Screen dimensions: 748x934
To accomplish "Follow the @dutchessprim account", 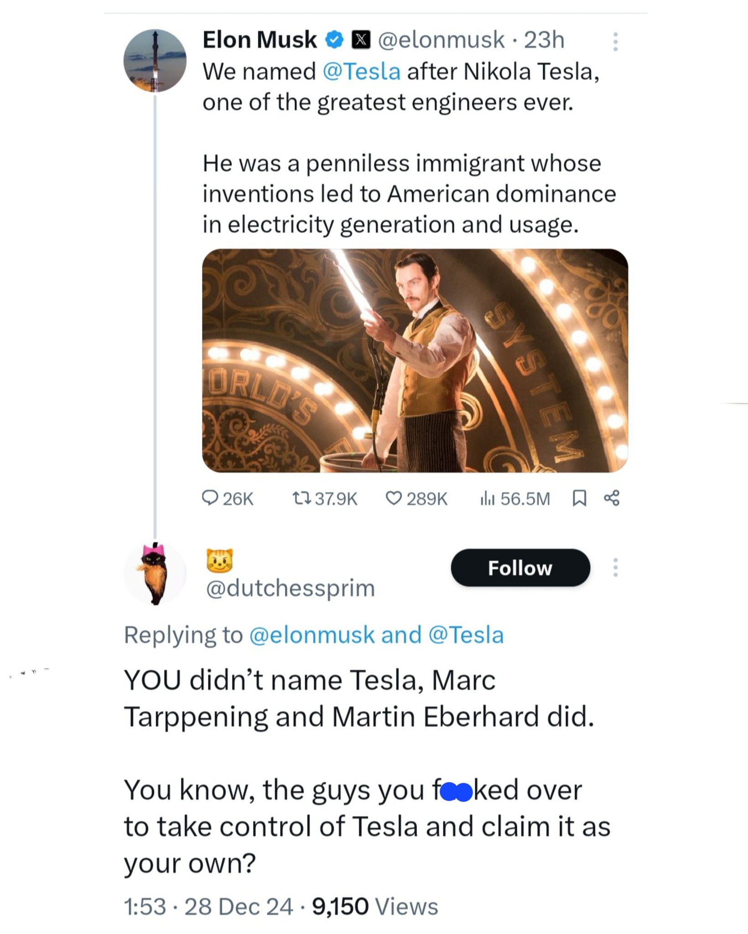I will click(x=520, y=568).
